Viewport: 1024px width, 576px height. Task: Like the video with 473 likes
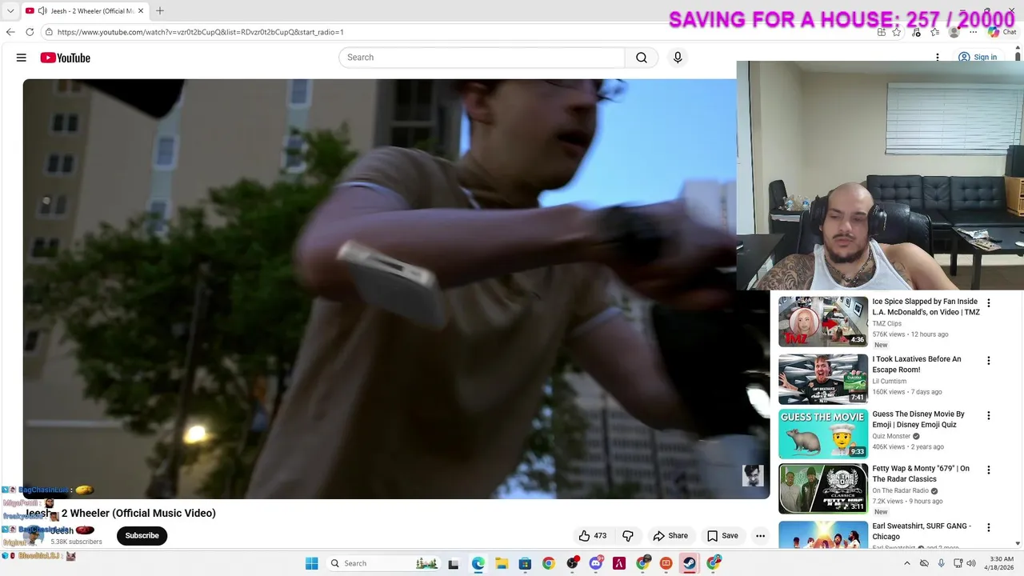(x=593, y=536)
